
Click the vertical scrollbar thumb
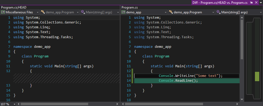click(x=242, y=40)
